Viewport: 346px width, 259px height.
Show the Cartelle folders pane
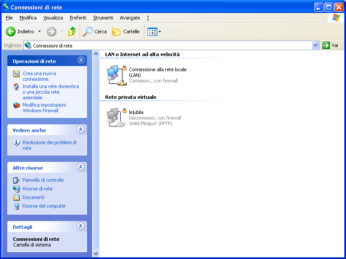[x=126, y=32]
